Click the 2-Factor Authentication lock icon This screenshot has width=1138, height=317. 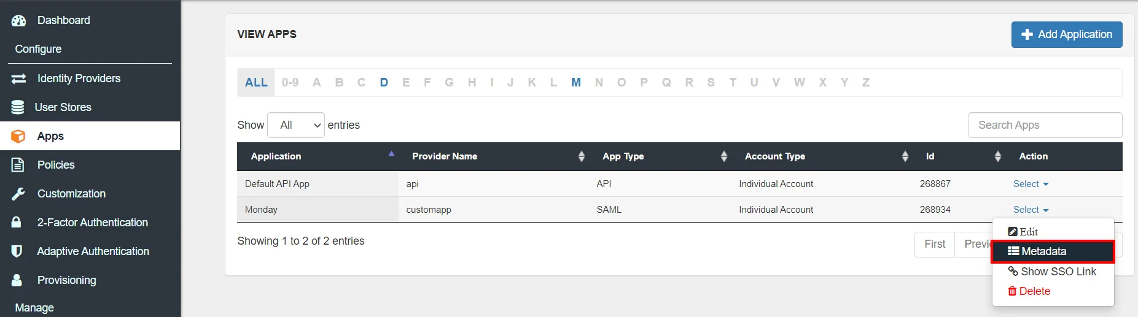click(x=17, y=222)
